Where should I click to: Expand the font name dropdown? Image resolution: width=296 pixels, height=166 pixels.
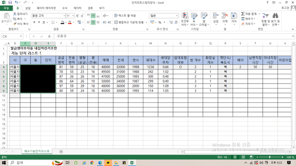[64, 16]
